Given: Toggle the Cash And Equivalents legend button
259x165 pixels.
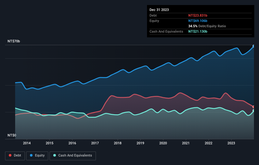Looking at the screenshot, I should [73, 156].
